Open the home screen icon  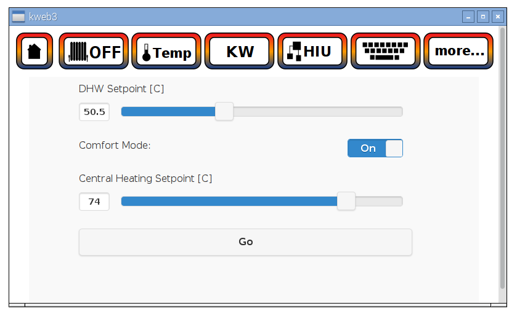coord(35,51)
